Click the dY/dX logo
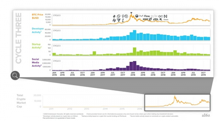 (154, 16)
